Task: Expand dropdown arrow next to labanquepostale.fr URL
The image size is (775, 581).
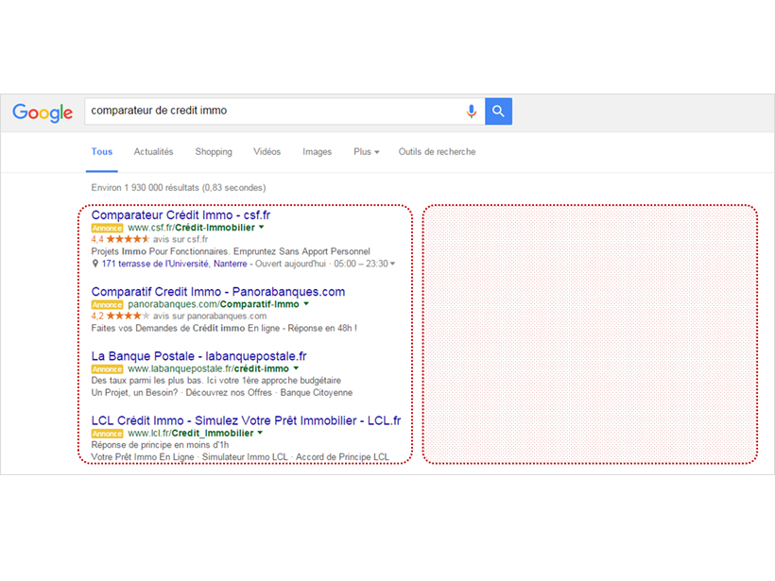Action: pos(296,368)
